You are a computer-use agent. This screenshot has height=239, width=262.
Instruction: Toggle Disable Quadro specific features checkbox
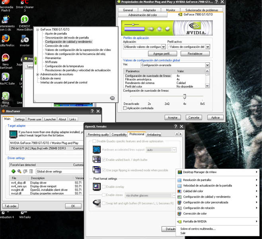94,141
